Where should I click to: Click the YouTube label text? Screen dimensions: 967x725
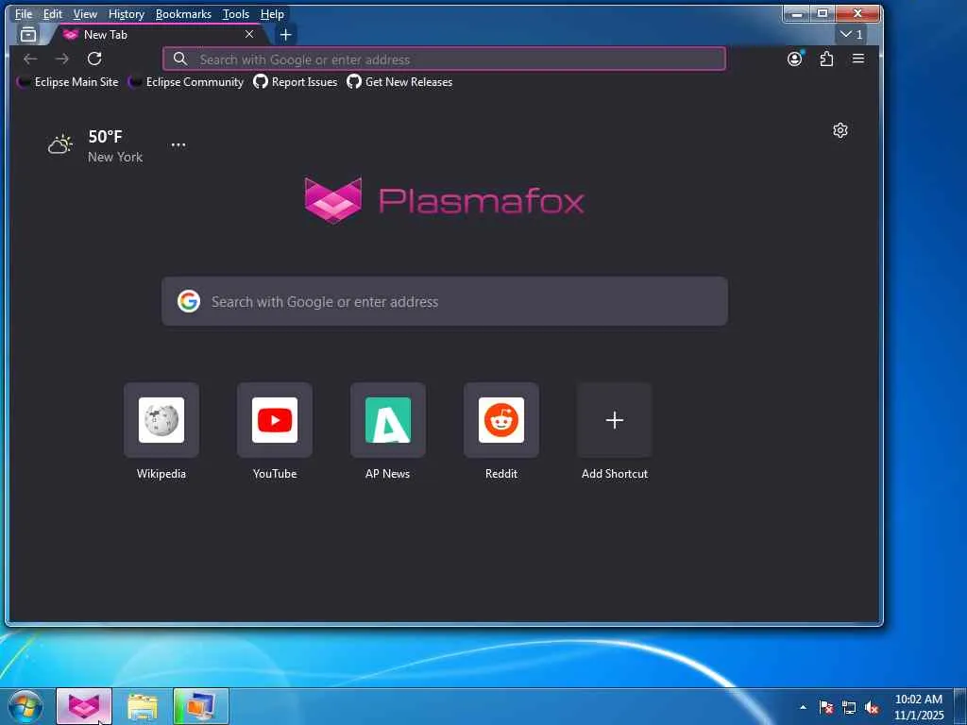[275, 474]
